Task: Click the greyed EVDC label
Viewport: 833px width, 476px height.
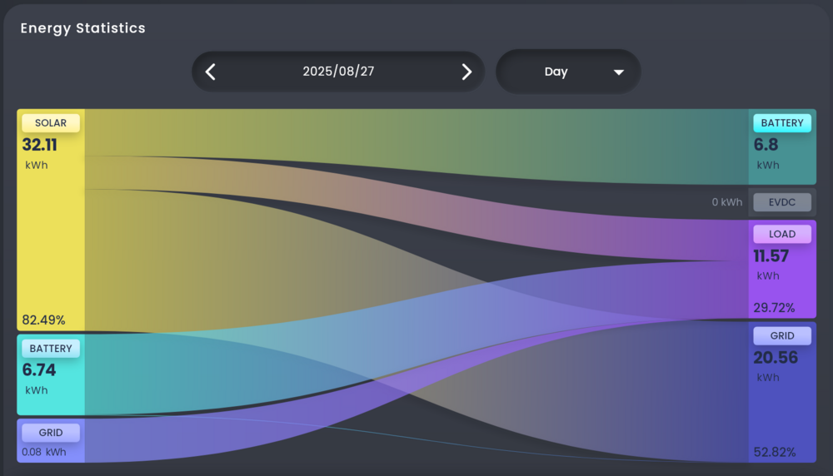Action: (x=782, y=202)
